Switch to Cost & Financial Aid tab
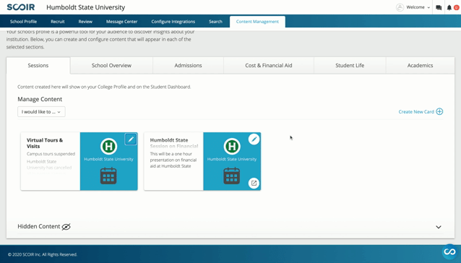 click(x=269, y=65)
